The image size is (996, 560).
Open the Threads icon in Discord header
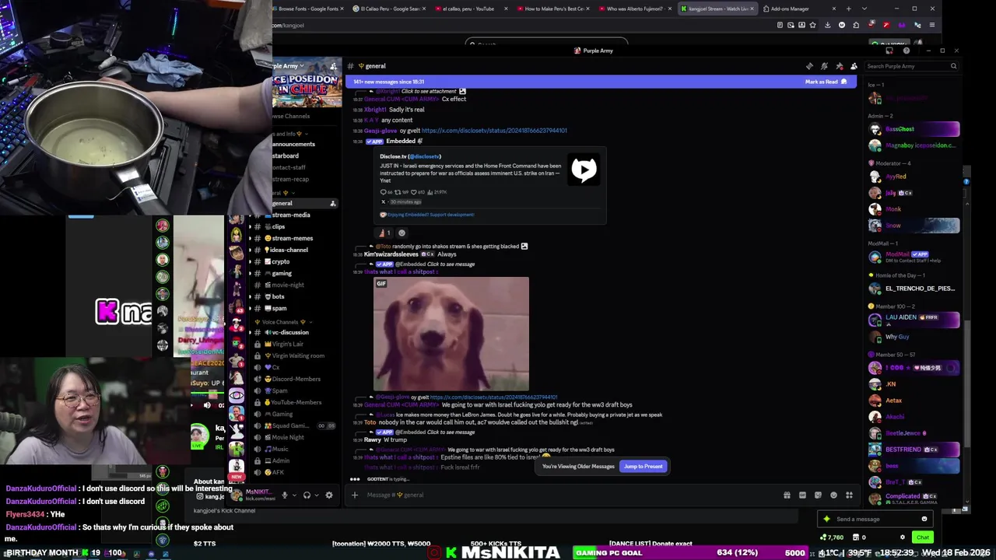tap(809, 66)
